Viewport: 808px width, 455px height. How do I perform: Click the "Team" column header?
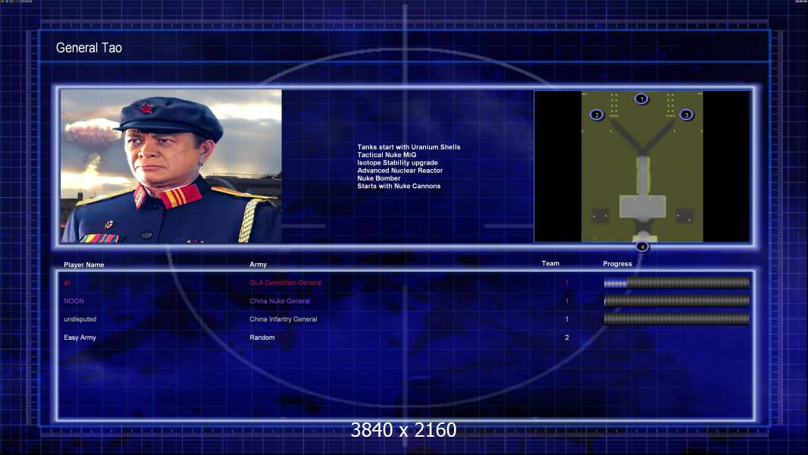coord(550,263)
